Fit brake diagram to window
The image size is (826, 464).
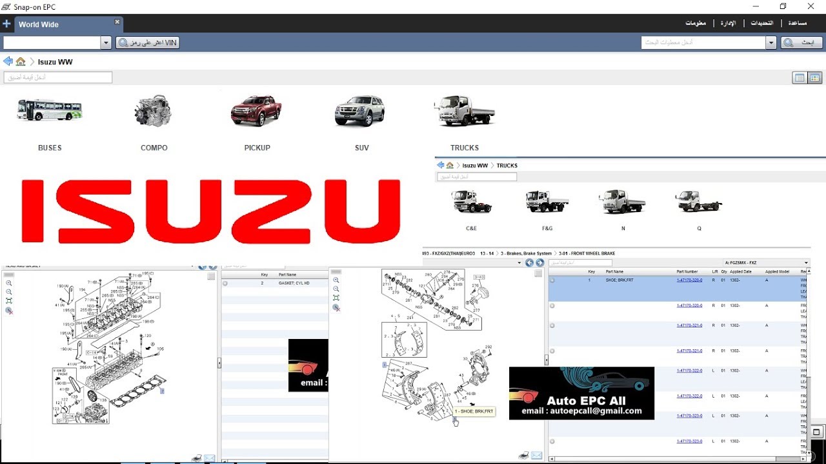336,298
